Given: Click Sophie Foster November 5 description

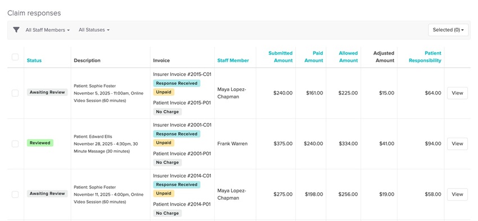Looking at the screenshot, I should [109, 93].
